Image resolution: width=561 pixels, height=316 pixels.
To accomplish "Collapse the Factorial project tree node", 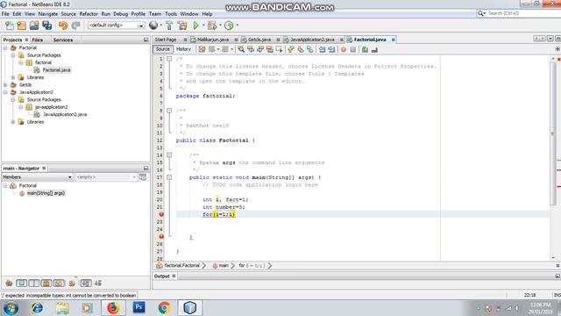I will (x=5, y=47).
